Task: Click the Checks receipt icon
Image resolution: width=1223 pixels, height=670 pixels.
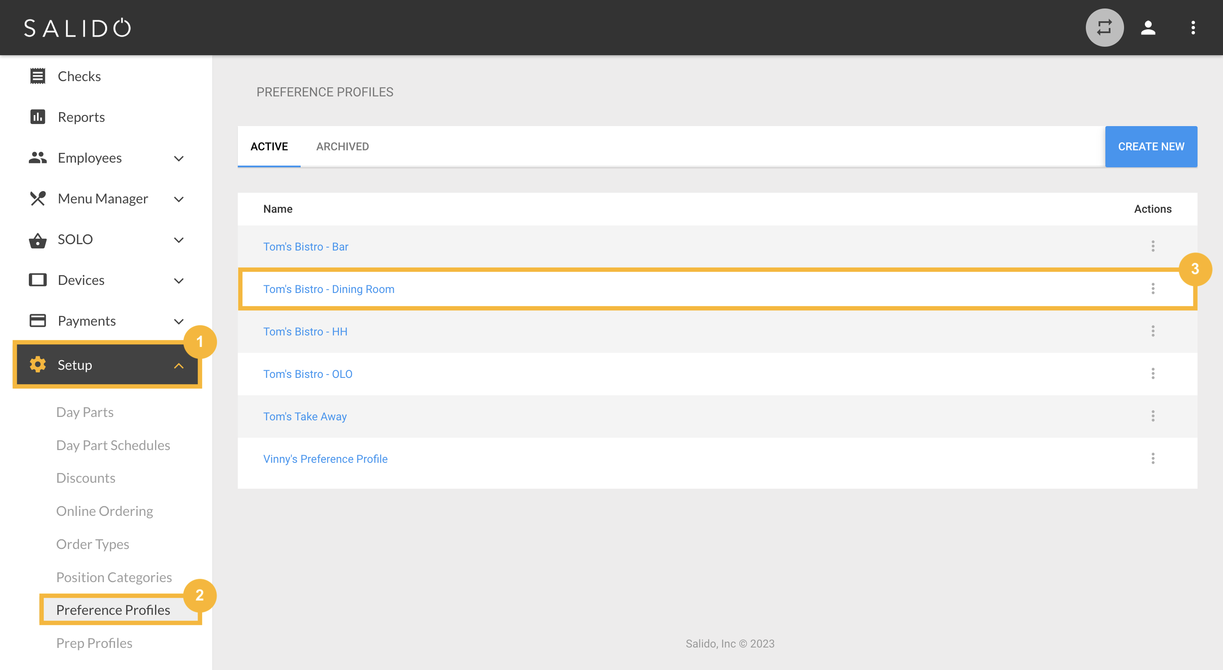Action: (x=37, y=76)
